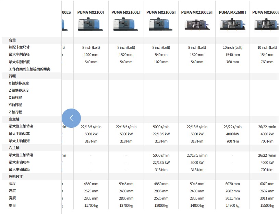Click the 最大车削长度 row label

point(19,62)
